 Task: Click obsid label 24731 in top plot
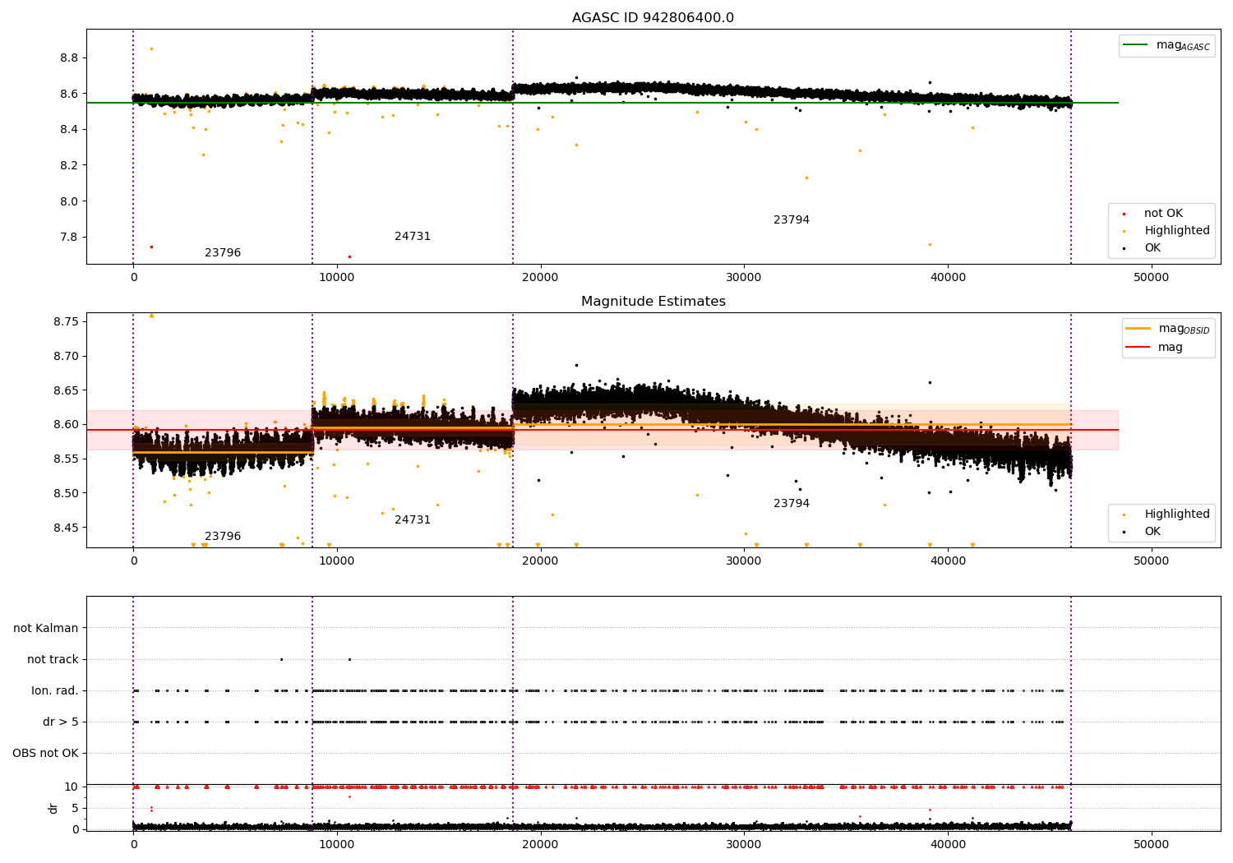[x=413, y=237]
